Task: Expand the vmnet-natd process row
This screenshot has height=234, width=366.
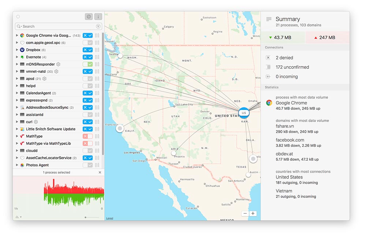Action: pyautogui.click(x=17, y=72)
